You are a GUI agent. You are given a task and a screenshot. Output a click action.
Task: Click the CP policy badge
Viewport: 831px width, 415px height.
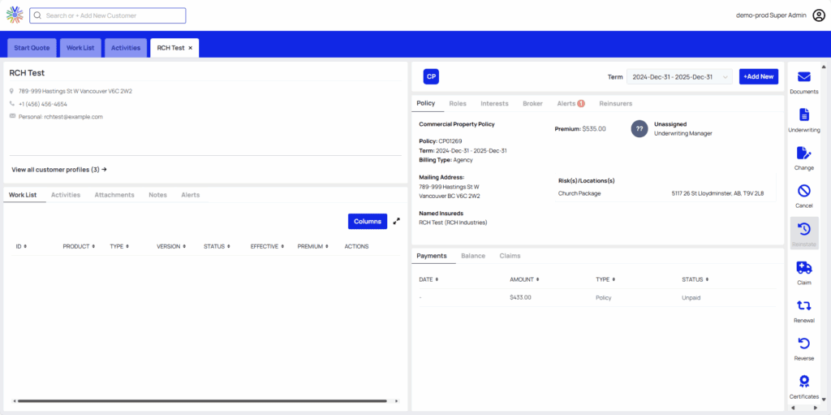(x=431, y=76)
